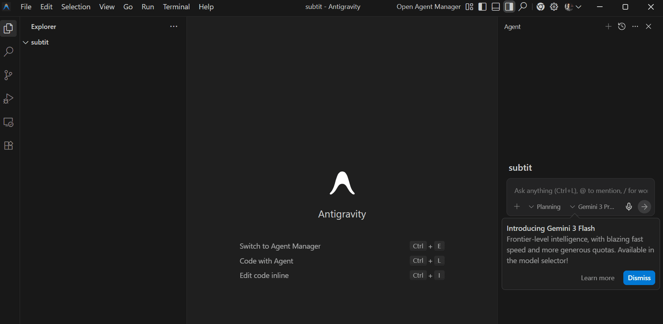Toggle the Agent side panel
663x324 pixels.
509,7
